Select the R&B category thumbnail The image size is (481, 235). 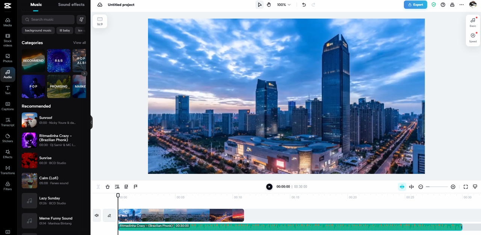click(x=59, y=61)
